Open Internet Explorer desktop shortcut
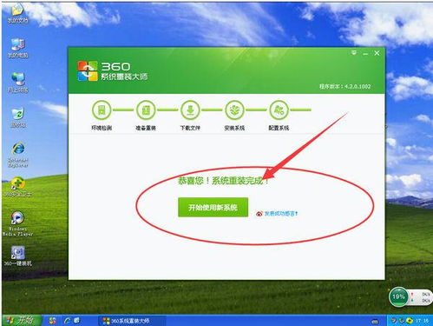This screenshot has height=326, width=433. pos(18,154)
